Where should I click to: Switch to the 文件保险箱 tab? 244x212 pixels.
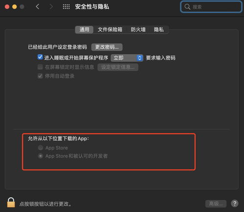pyautogui.click(x=110, y=30)
